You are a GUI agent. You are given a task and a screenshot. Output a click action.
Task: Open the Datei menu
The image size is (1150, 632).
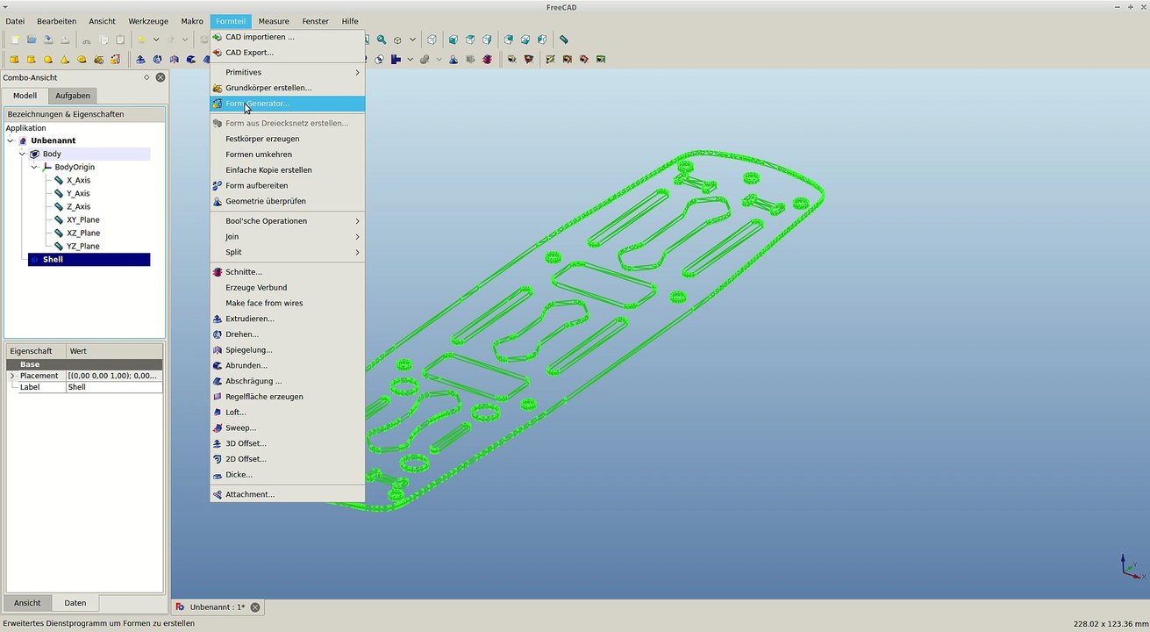pos(15,21)
